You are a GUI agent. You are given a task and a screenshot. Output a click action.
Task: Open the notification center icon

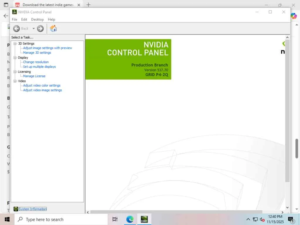click(291, 220)
